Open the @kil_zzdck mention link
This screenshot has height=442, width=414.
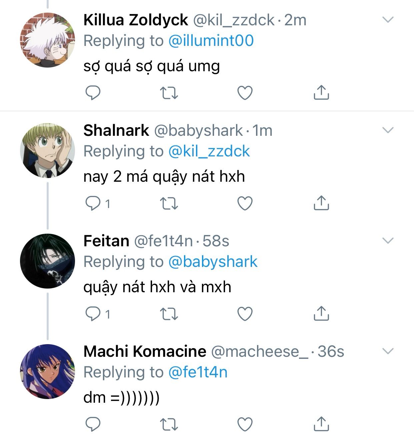209,151
